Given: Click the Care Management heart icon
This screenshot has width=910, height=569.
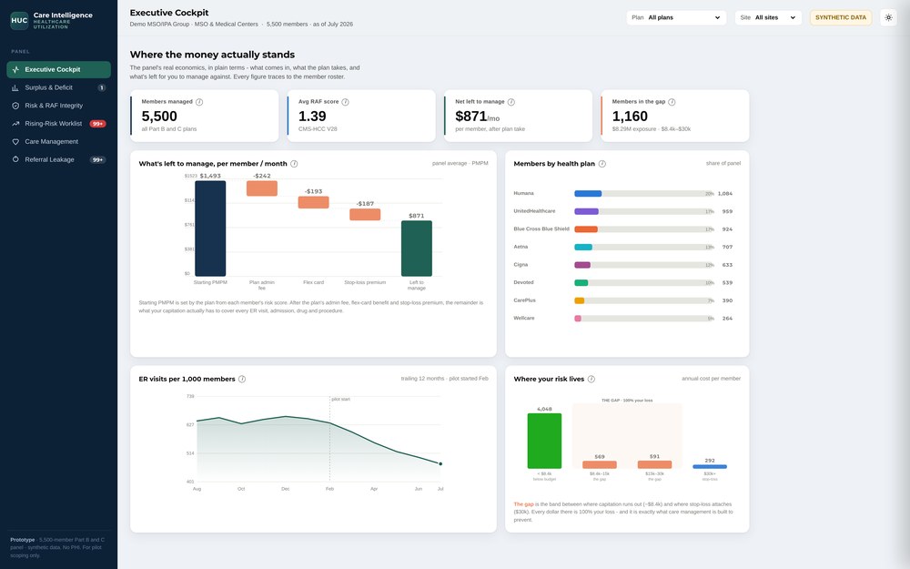Looking at the screenshot, I should [15, 142].
